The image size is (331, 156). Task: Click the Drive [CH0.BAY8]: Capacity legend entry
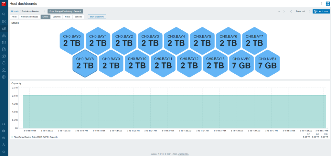coord(34,137)
